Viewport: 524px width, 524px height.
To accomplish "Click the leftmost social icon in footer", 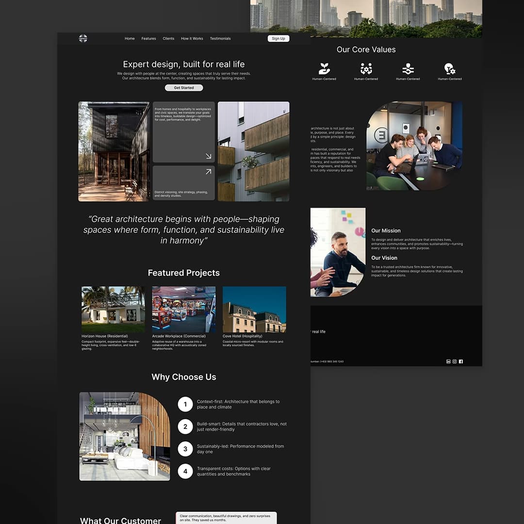I will 448,361.
